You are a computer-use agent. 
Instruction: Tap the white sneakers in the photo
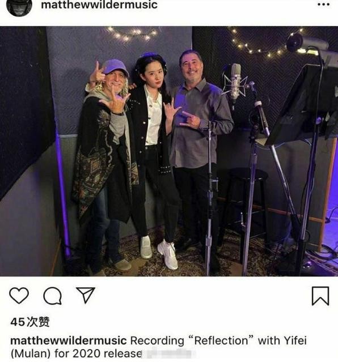[159, 253]
